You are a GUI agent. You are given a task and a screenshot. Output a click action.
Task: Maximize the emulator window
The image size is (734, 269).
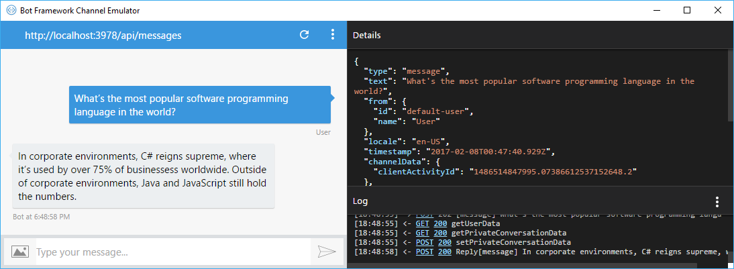687,10
